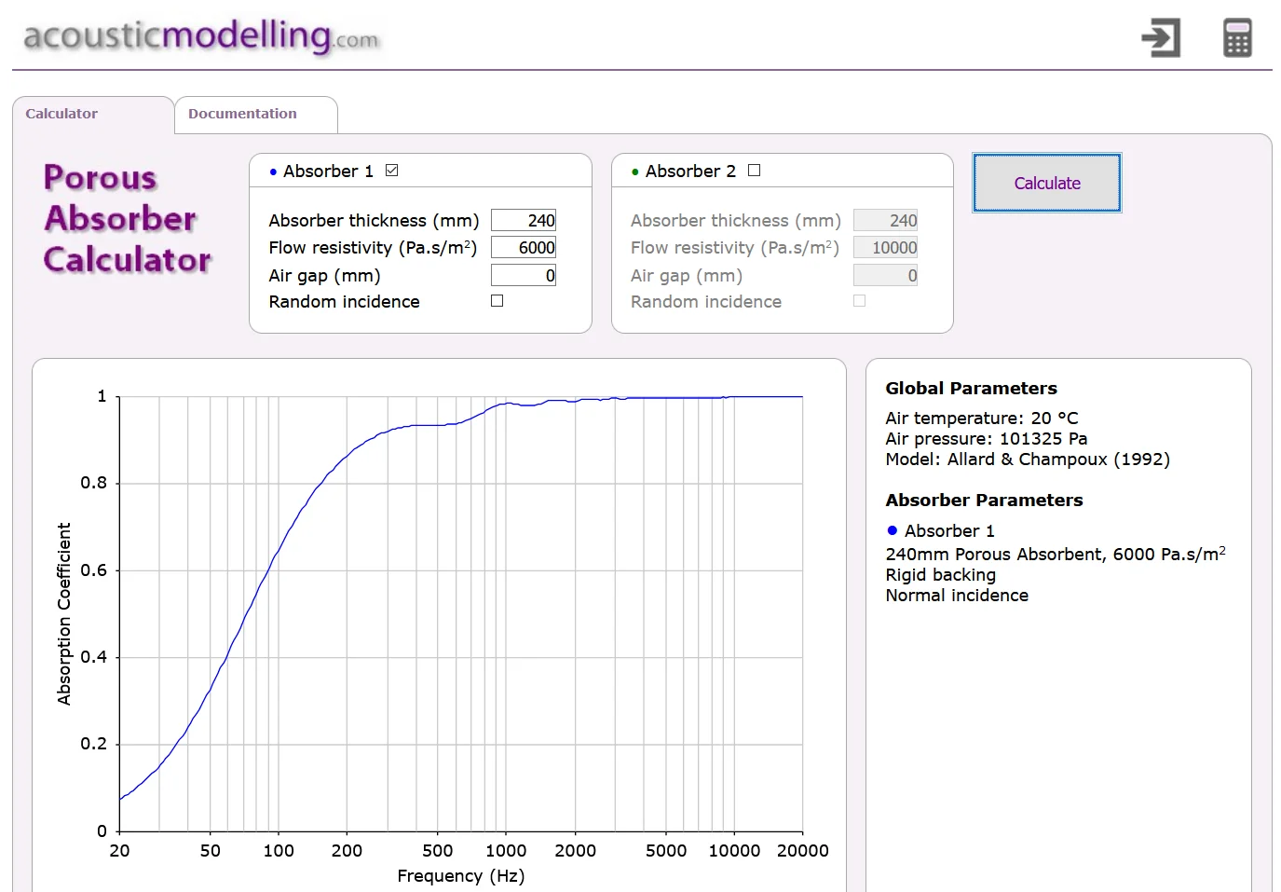This screenshot has height=892, width=1281.
Task: Click the blue Absorber 1 legend dot
Action: coord(893,530)
